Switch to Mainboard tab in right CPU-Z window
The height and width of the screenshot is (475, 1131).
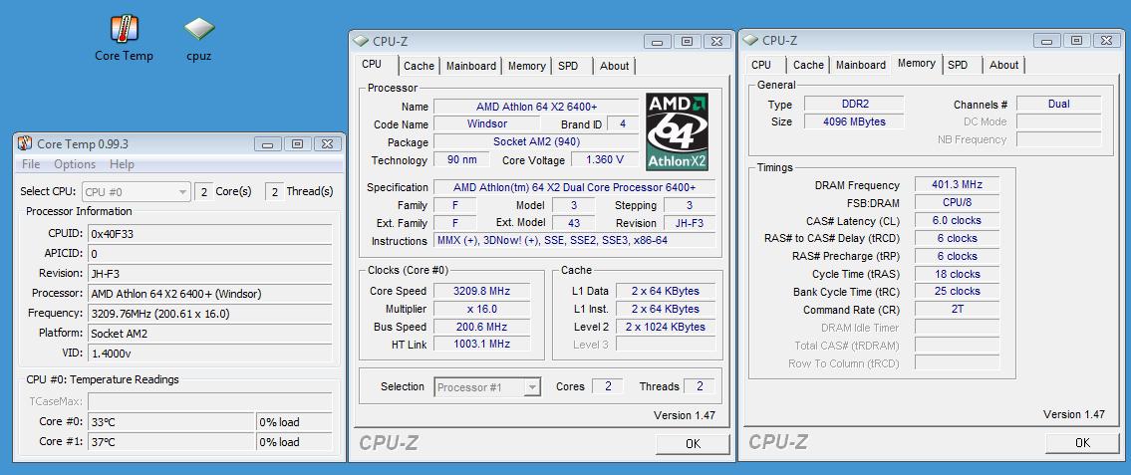(861, 65)
